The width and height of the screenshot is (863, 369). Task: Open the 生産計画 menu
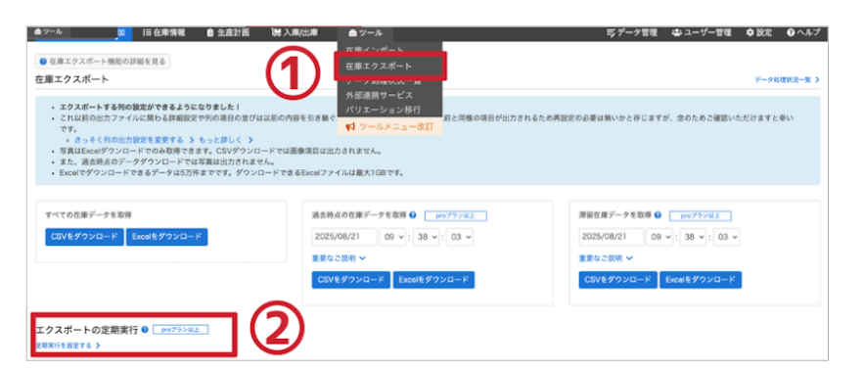point(228,33)
